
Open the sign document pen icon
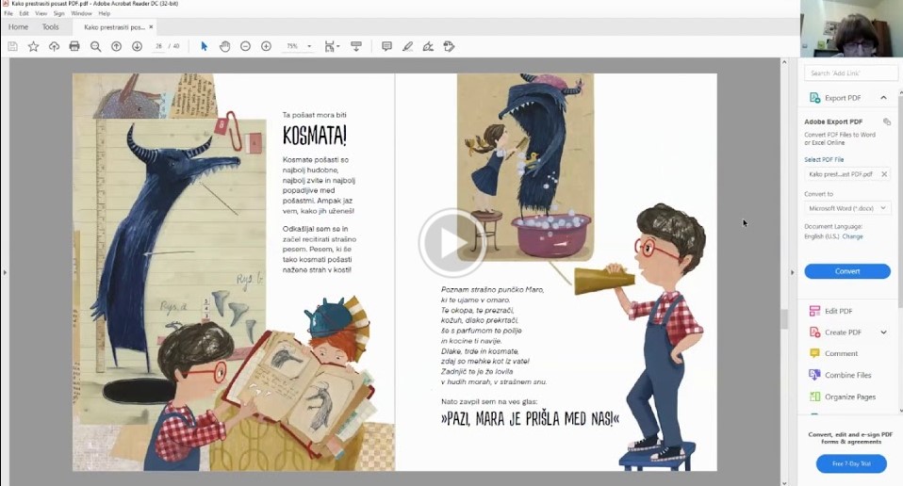point(428,46)
